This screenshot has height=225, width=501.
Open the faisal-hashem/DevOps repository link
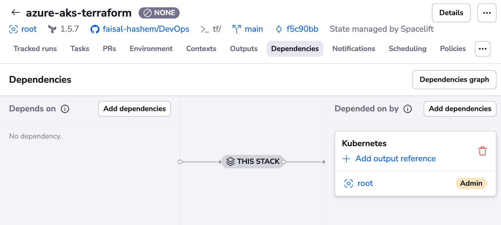(146, 29)
